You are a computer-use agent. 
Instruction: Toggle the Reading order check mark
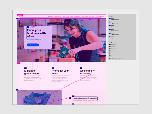[x=110, y=48]
